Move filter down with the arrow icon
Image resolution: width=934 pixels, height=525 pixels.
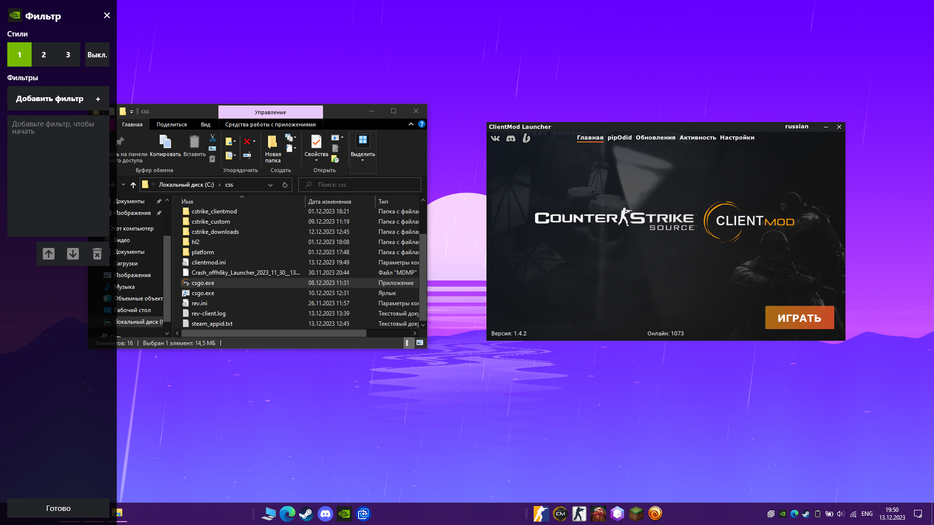pos(73,254)
